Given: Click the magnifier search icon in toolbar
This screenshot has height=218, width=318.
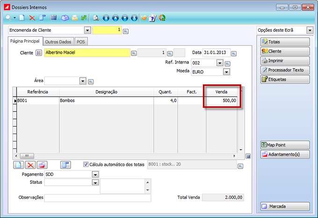Looking at the screenshot, I should pyautogui.click(x=8, y=18).
